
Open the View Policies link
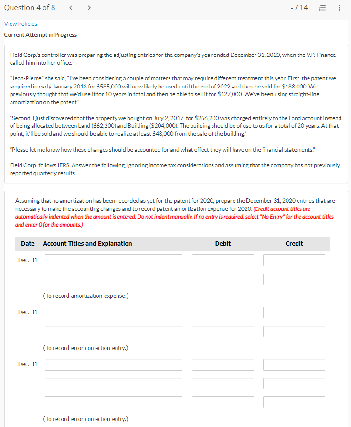(x=21, y=23)
